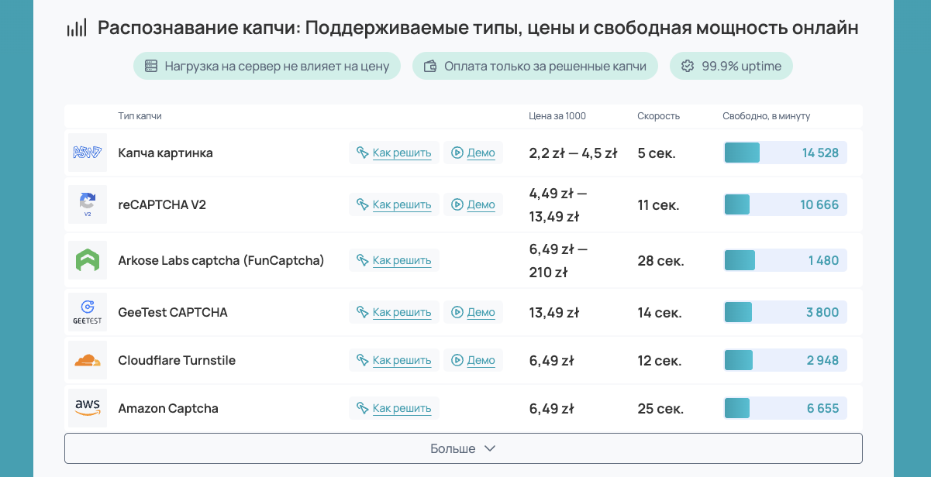Image resolution: width=931 pixels, height=477 pixels.
Task: Click the Нагрузка на сервер badge
Action: (267, 66)
